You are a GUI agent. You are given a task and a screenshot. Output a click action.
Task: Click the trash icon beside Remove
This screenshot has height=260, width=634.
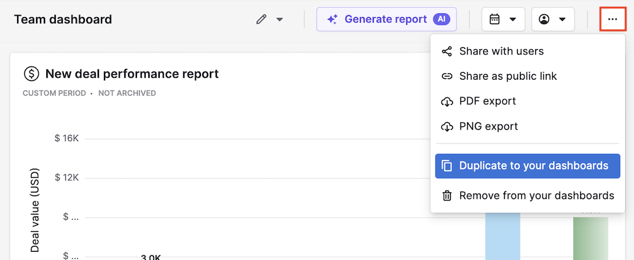pyautogui.click(x=447, y=196)
